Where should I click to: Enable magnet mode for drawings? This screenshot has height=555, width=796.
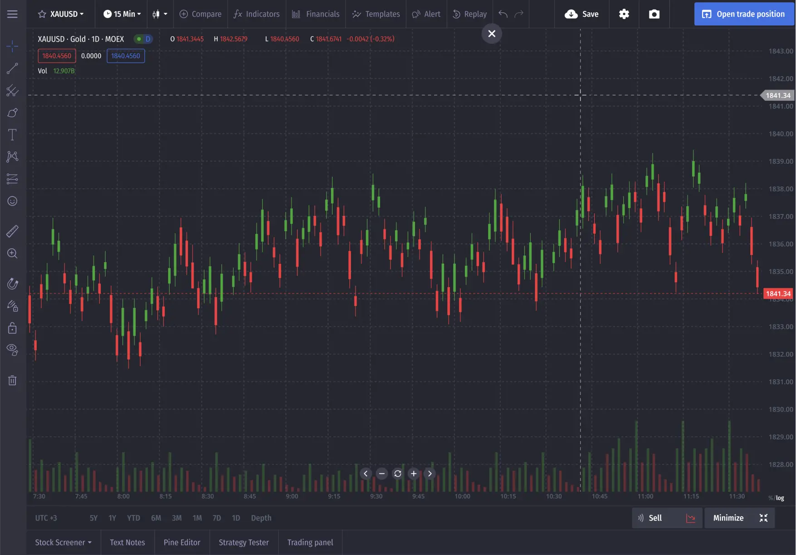[x=12, y=283]
